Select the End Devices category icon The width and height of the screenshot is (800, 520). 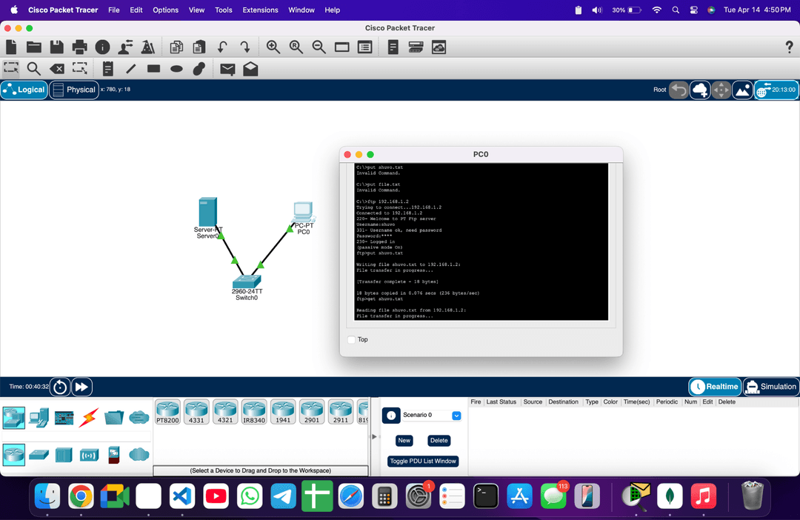pyautogui.click(x=39, y=418)
